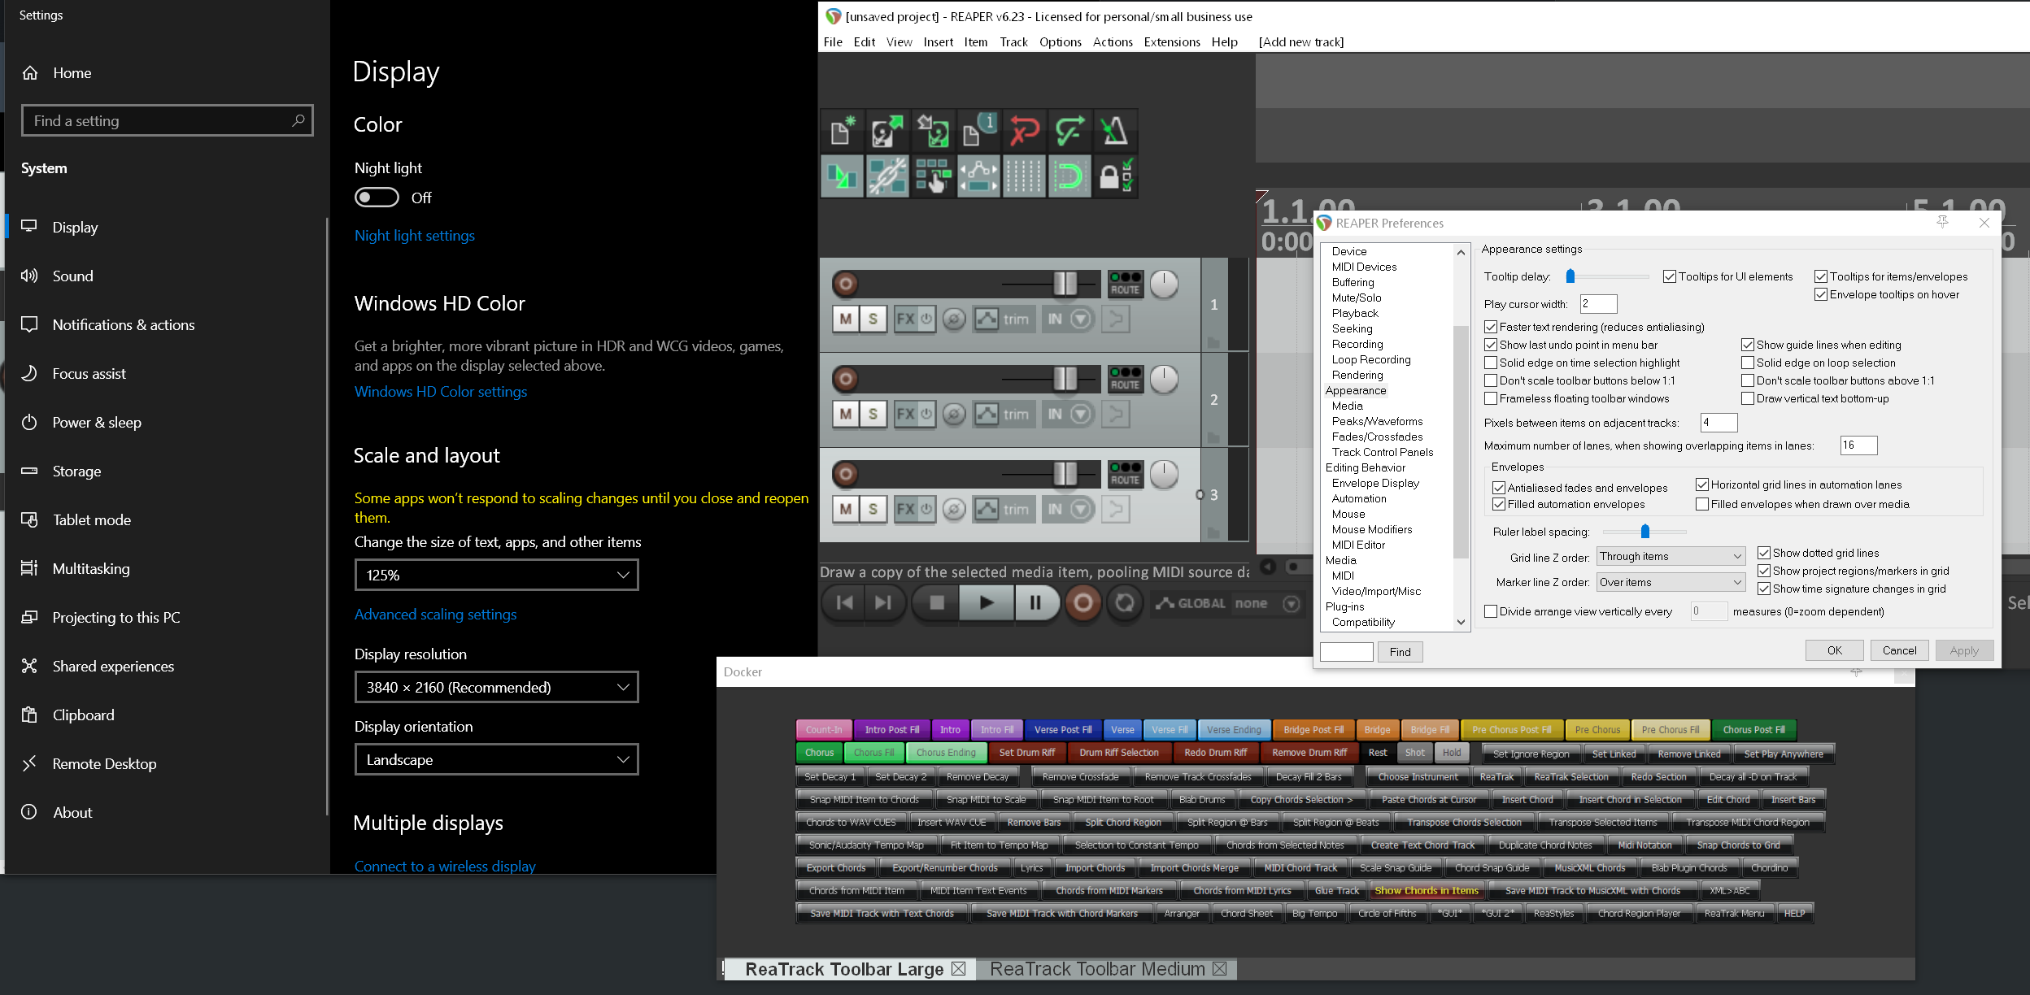This screenshot has height=995, width=2030.
Task: Toggle Filled automation envelopes checkbox
Action: click(1499, 505)
